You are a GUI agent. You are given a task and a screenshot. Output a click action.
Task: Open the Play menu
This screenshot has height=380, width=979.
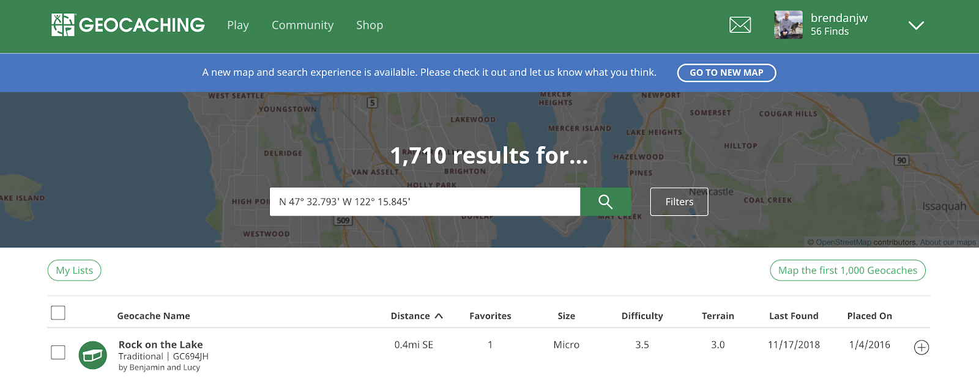pos(238,25)
